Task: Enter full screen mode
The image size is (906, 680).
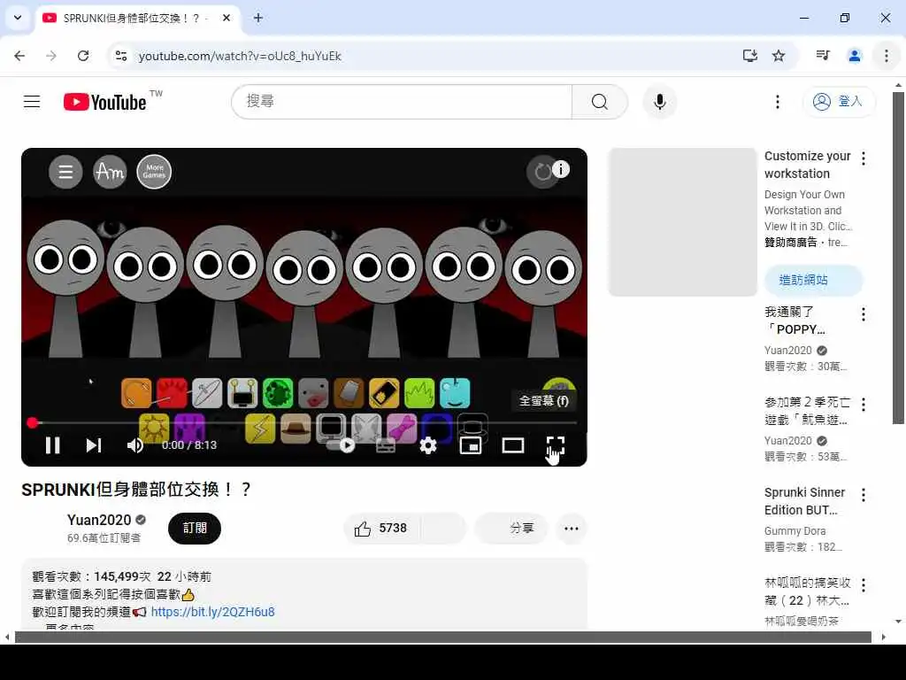Action: (556, 445)
